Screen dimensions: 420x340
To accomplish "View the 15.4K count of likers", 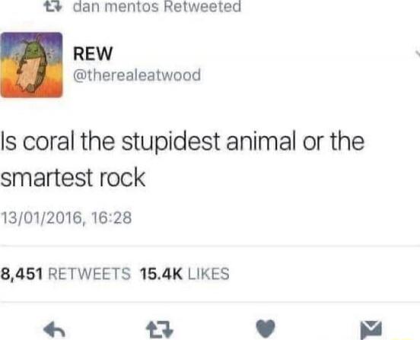I will 161,274.
